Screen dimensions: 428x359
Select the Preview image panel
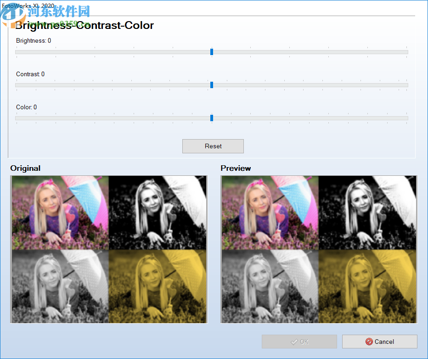pyautogui.click(x=318, y=249)
